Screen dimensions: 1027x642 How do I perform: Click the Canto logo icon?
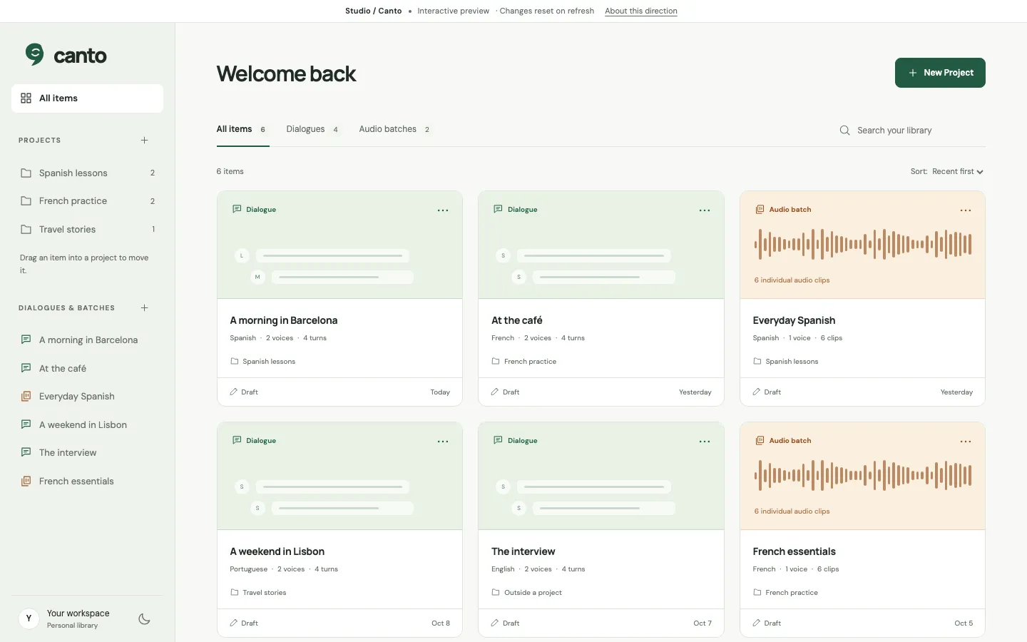coord(34,54)
